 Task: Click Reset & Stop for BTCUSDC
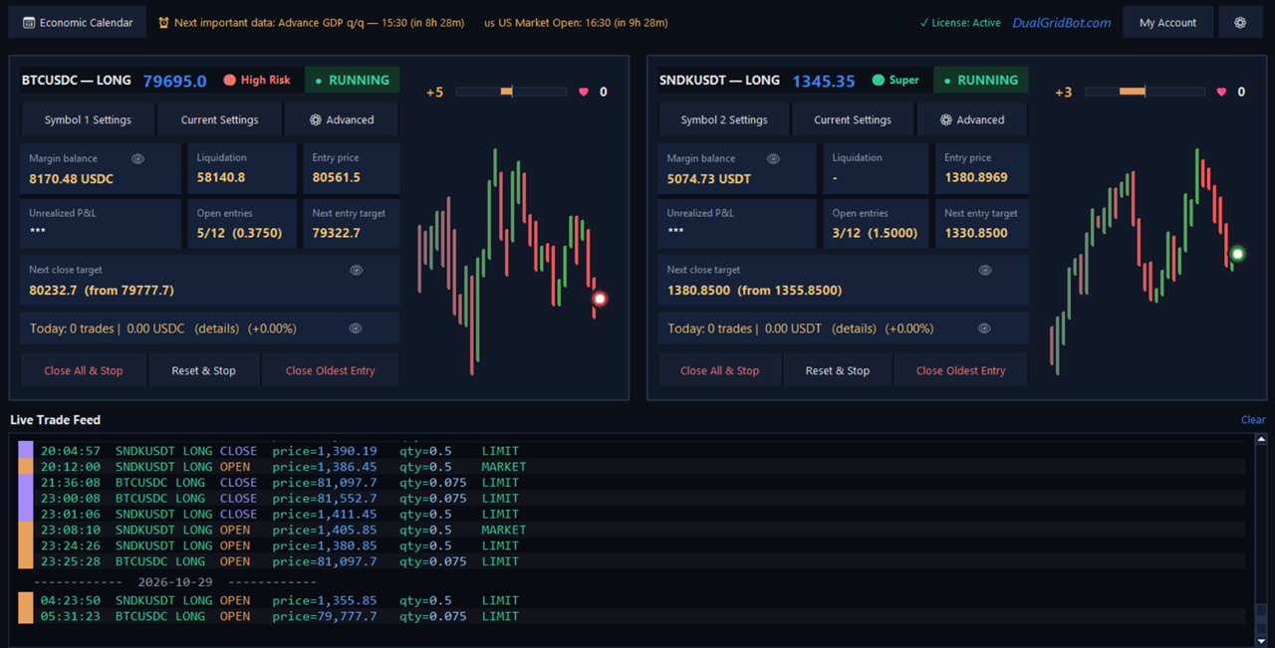(x=203, y=370)
